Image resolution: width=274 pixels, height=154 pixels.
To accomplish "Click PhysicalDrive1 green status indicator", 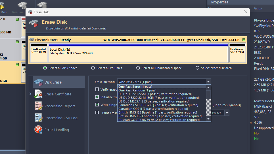I will coord(244,40).
